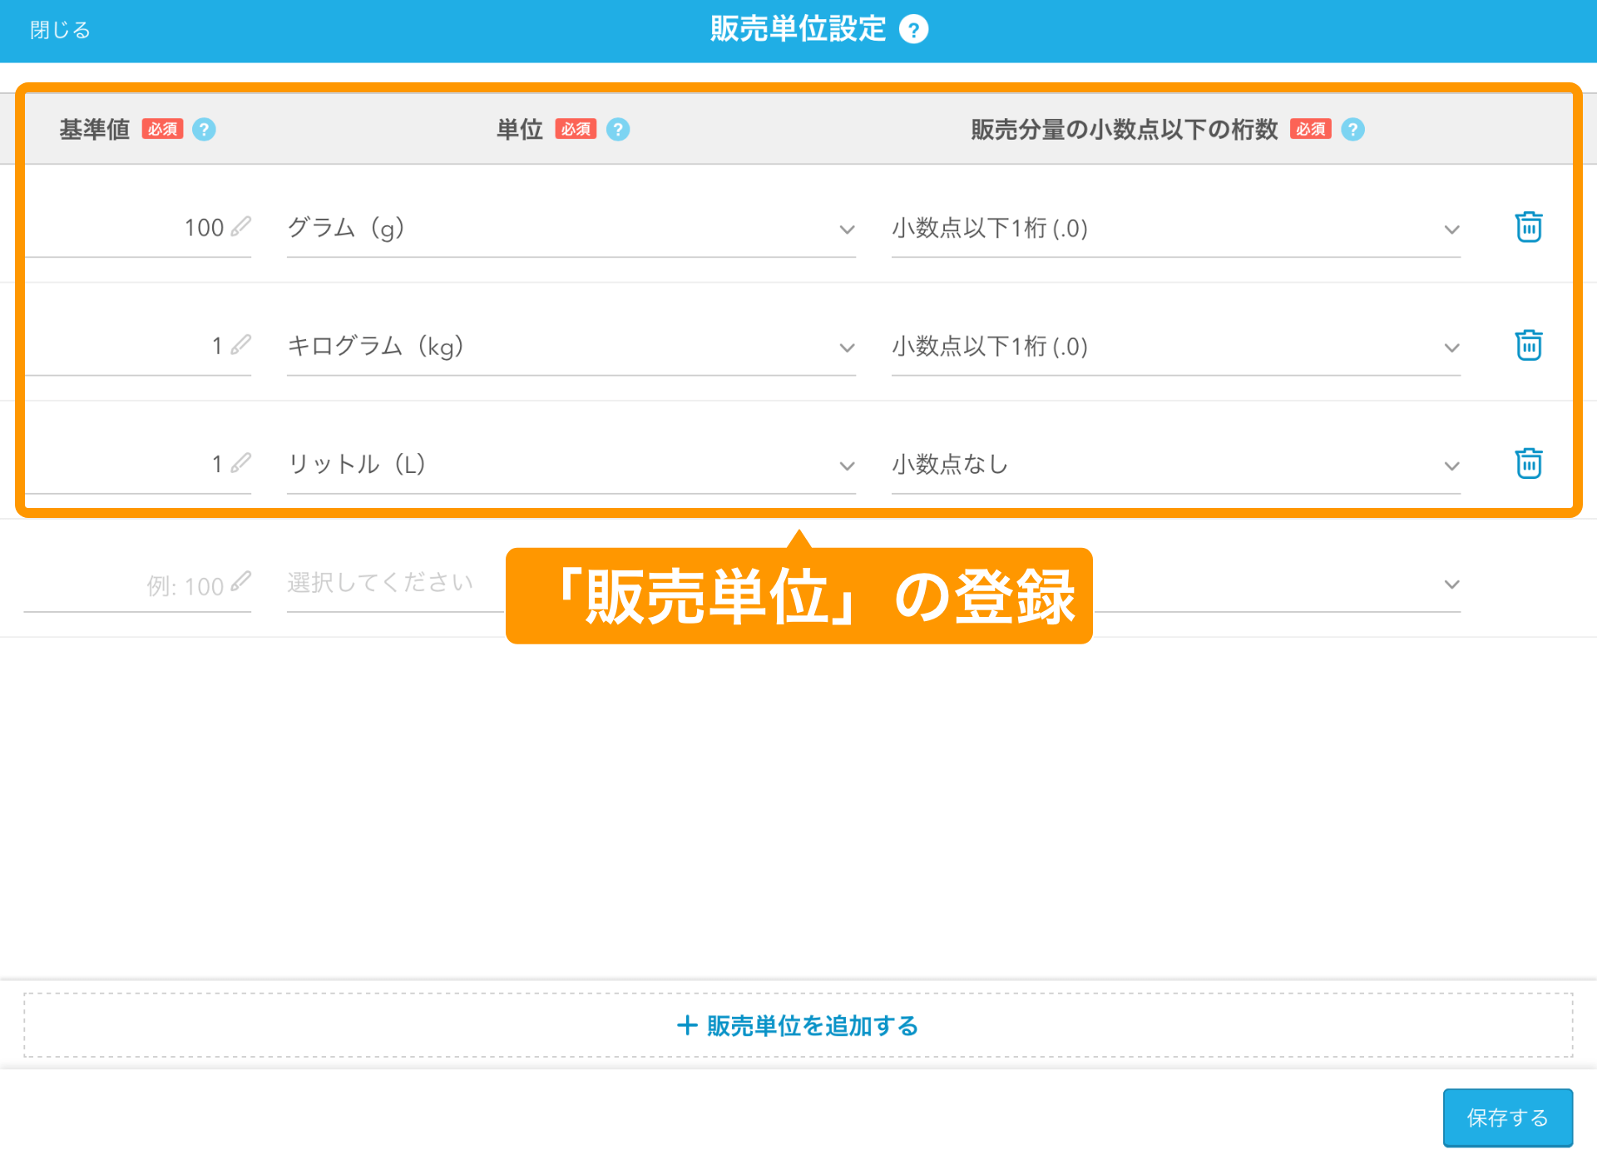Image resolution: width=1597 pixels, height=1164 pixels.
Task: Click pencil icon in リットル row
Action: pos(240,462)
